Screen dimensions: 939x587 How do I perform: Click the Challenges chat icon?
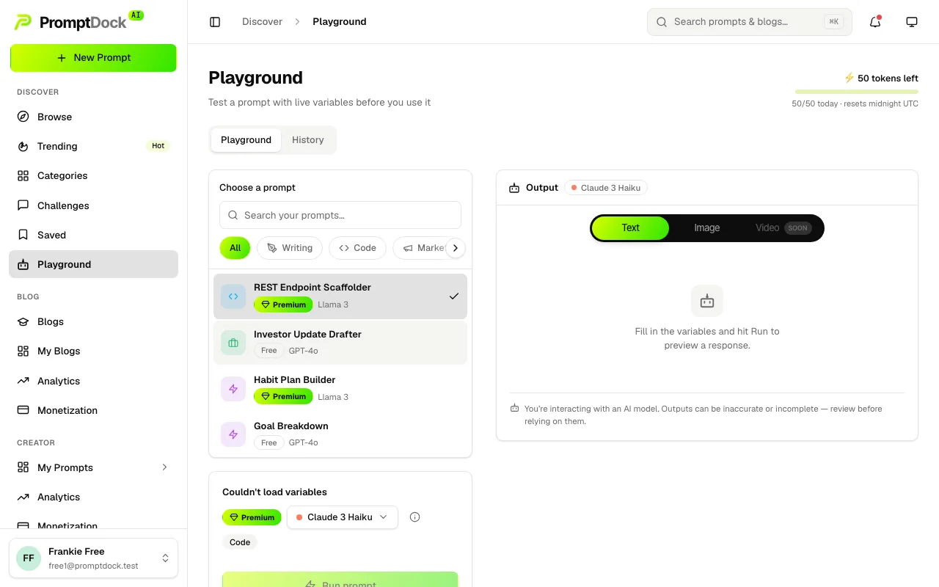23,205
